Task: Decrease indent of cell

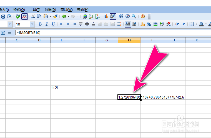Action: [177, 24]
